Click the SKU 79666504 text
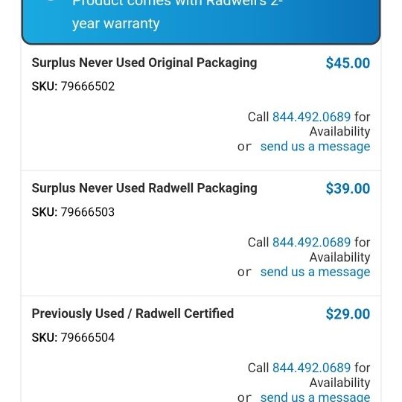Screen dimensions: 402x402 (x=73, y=337)
